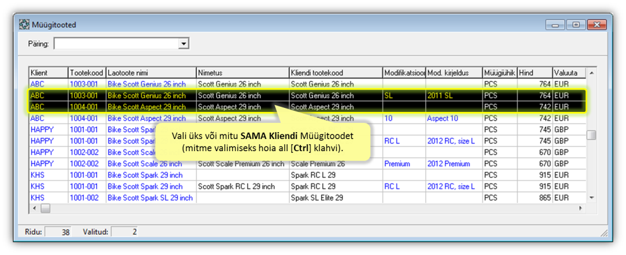Open the Päring dropdown arrow
The height and width of the screenshot is (255, 626).
(184, 43)
